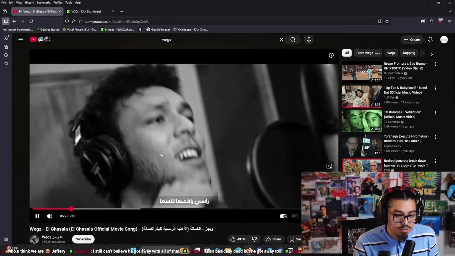The width and height of the screenshot is (455, 256).
Task: Open the Google Images bookmark
Action: (x=158, y=30)
